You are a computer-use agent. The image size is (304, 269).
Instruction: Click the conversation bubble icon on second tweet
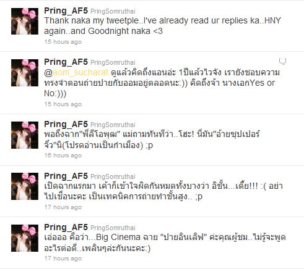click(x=282, y=61)
